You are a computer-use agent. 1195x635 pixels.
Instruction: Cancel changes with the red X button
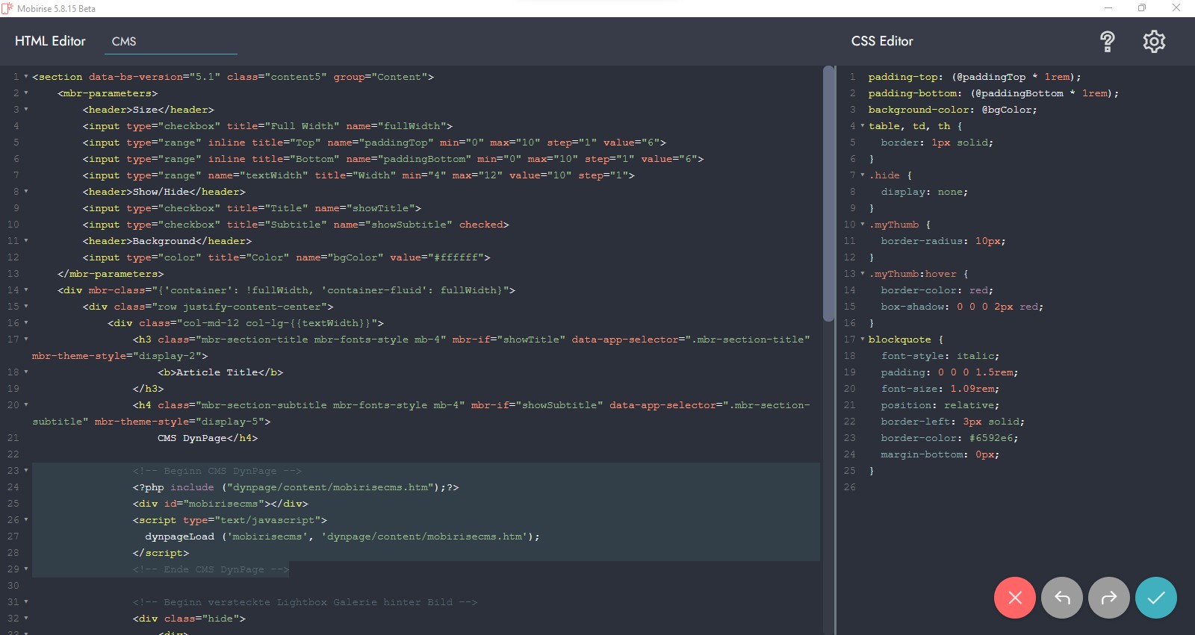pyautogui.click(x=1014, y=598)
